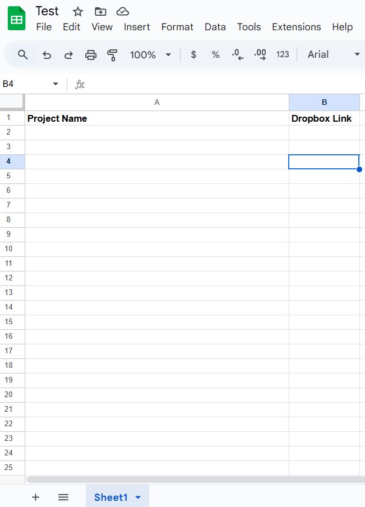Star the Test document

78,12
